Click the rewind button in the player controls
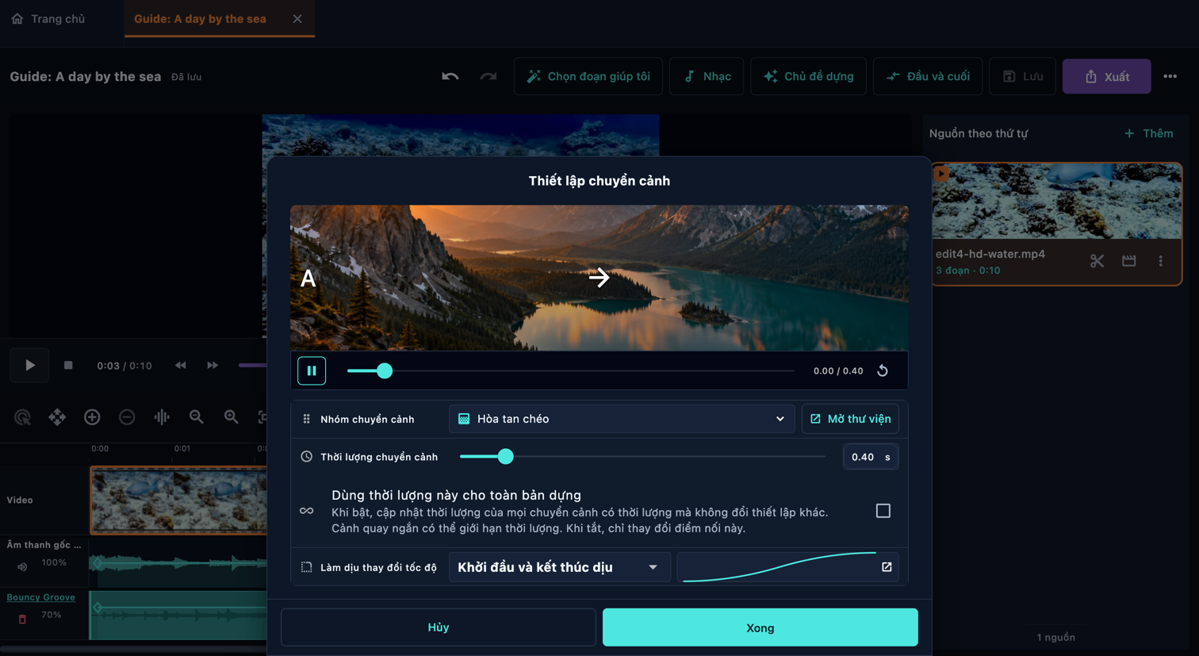Screen dimensions: 1199x656 click(181, 366)
